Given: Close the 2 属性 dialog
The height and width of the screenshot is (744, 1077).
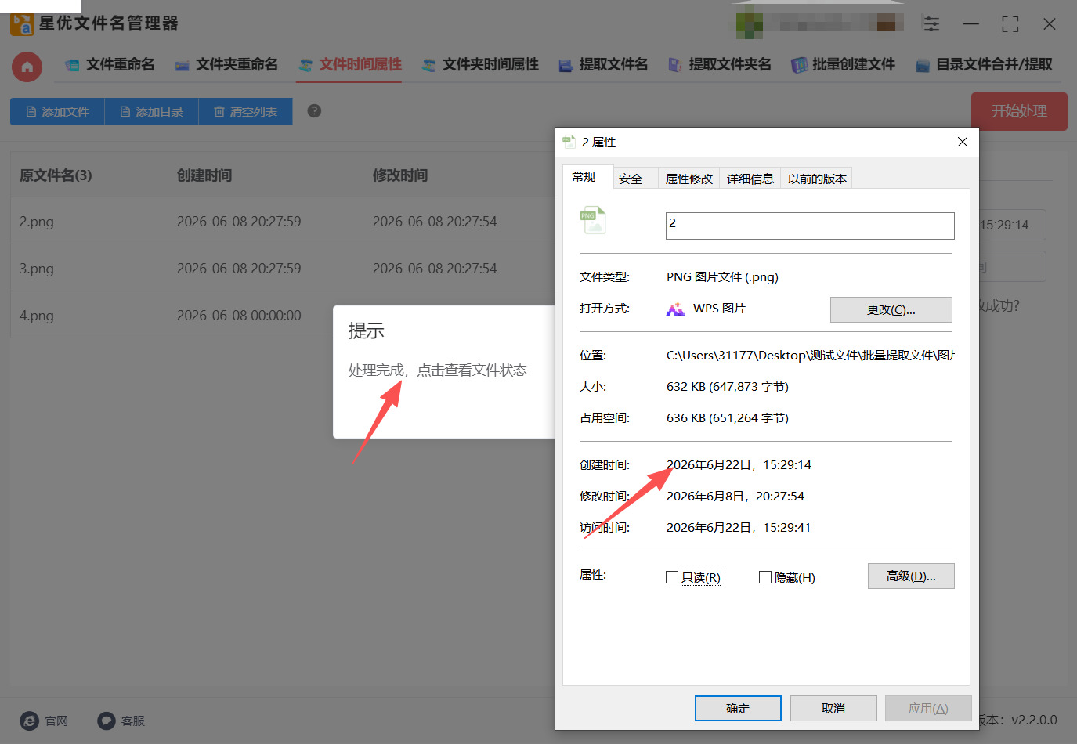Looking at the screenshot, I should pyautogui.click(x=963, y=142).
